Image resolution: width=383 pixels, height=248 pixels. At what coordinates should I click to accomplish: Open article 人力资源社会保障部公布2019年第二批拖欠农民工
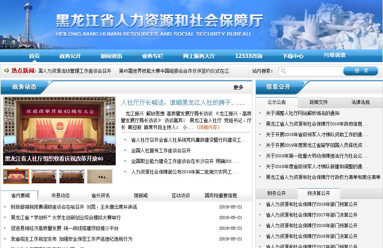click(184, 172)
